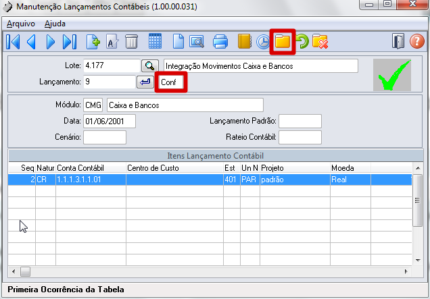The width and height of the screenshot is (430, 299).
Task: Go to previous record arrow
Action: [31, 42]
